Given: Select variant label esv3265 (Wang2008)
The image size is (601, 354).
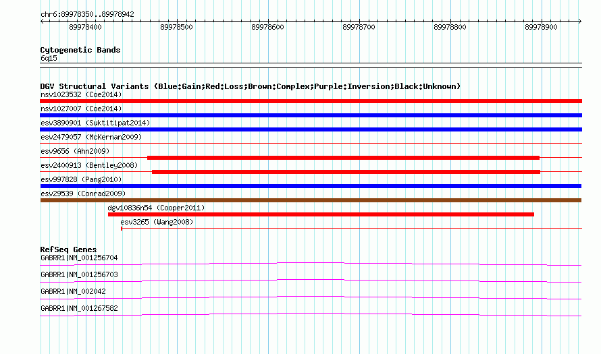Looking at the screenshot, I should 157,222.
